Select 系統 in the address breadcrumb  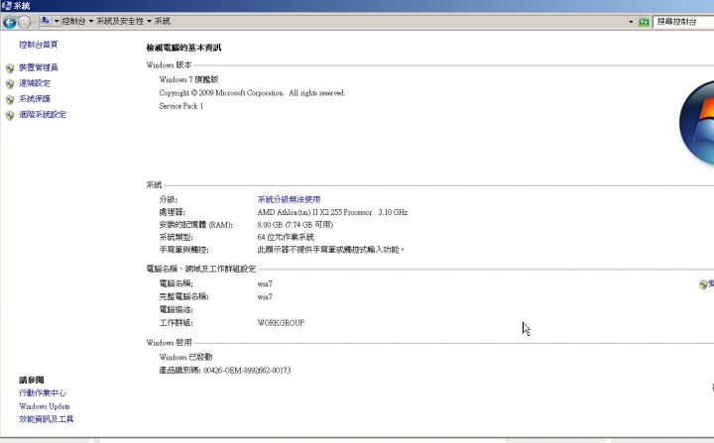[x=162, y=21]
